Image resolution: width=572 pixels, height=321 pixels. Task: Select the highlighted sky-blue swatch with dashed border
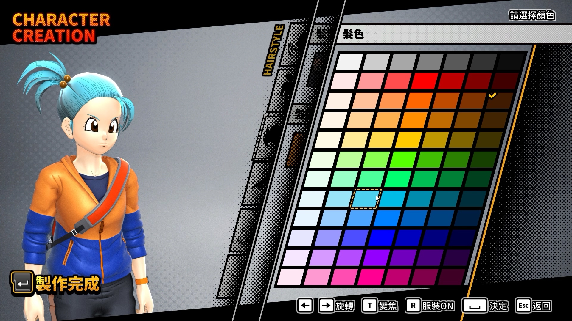366,199
